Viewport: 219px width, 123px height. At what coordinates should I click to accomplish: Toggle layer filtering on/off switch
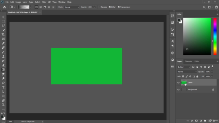(212, 67)
